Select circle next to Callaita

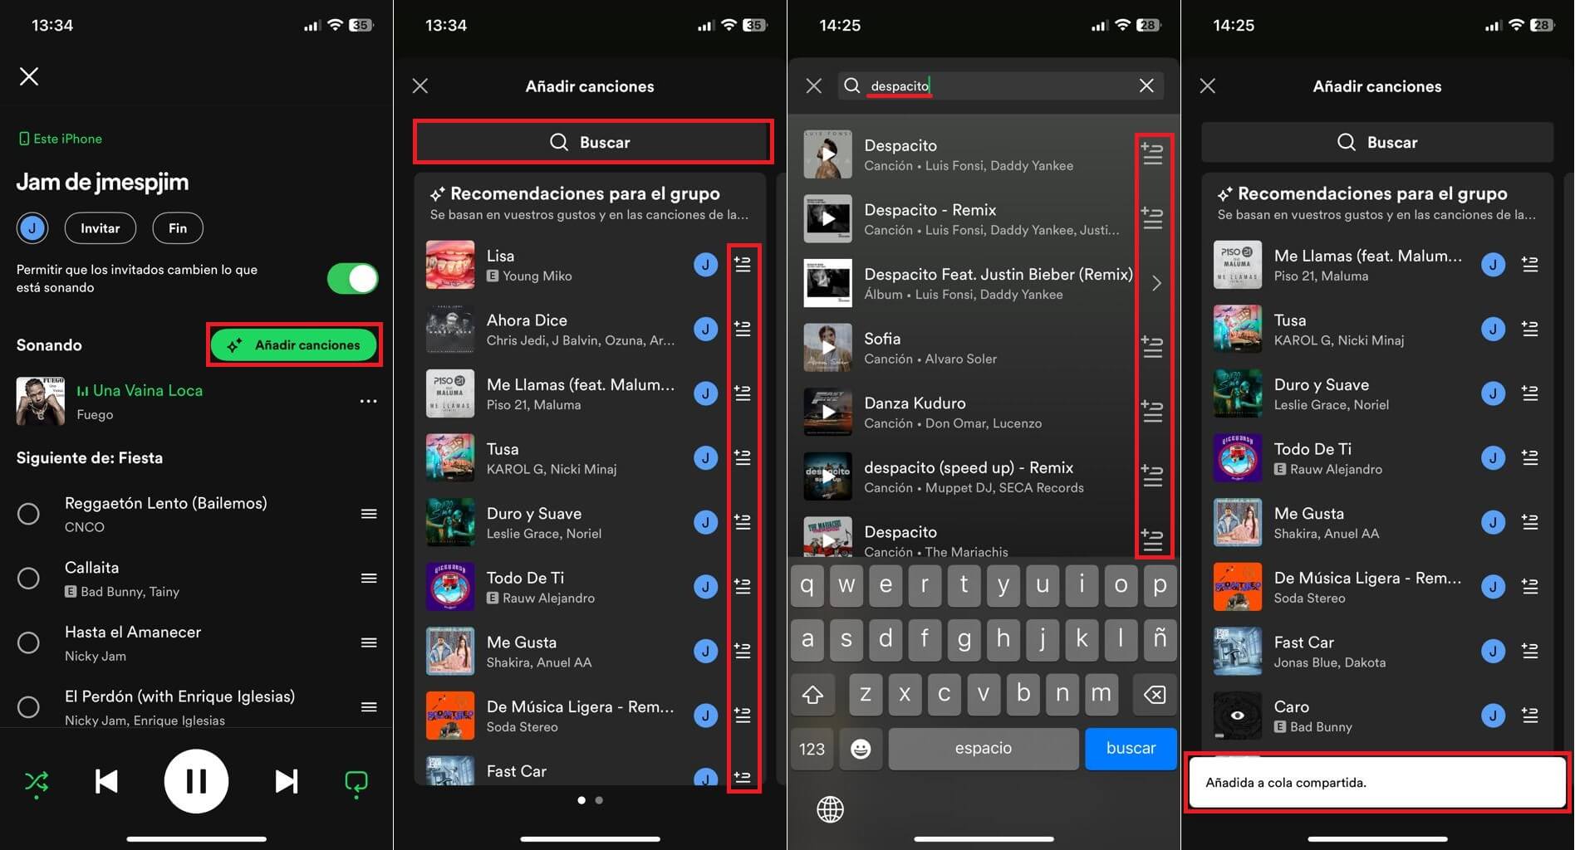click(28, 578)
